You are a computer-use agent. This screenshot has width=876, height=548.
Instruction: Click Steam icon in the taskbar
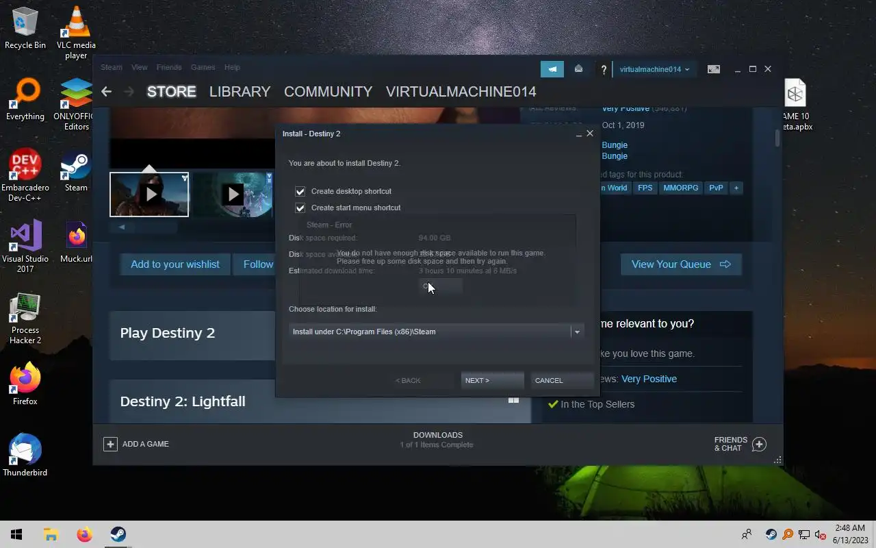tap(118, 534)
